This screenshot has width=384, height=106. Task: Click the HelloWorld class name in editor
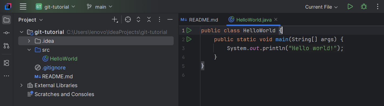(259, 30)
